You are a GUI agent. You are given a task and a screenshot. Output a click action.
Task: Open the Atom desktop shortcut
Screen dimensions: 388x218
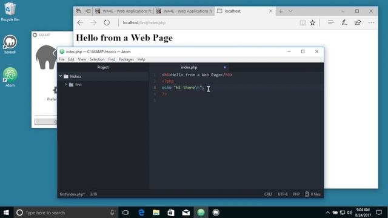[10, 77]
